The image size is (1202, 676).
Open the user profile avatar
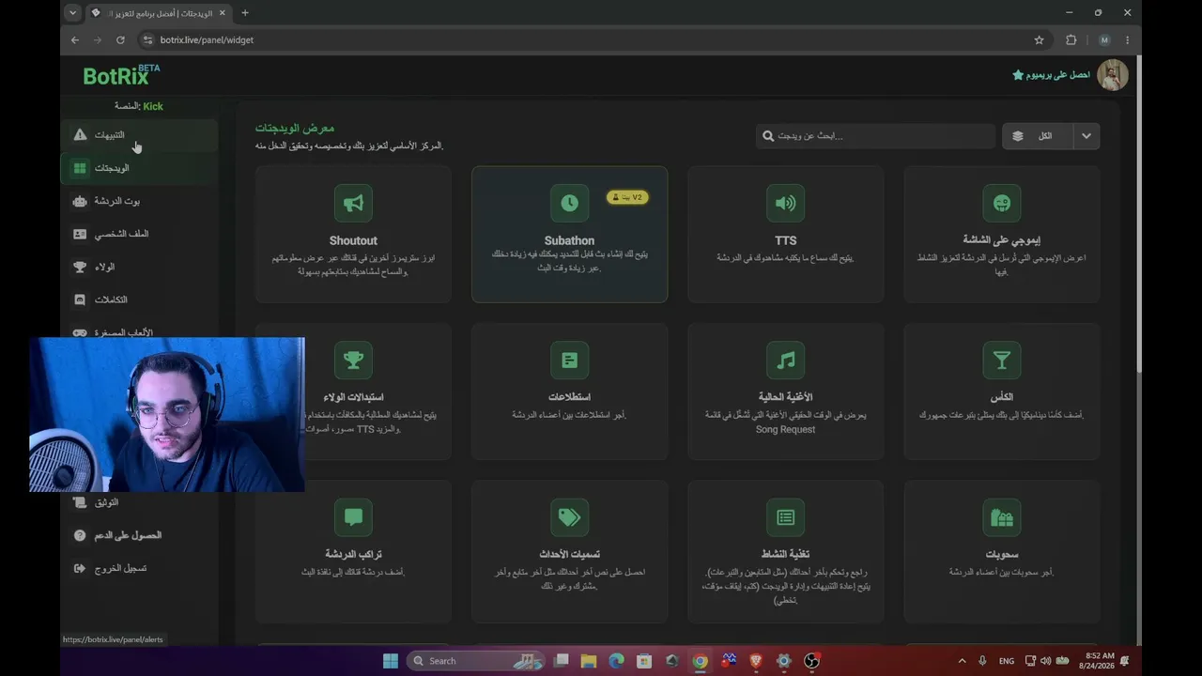coord(1113,75)
